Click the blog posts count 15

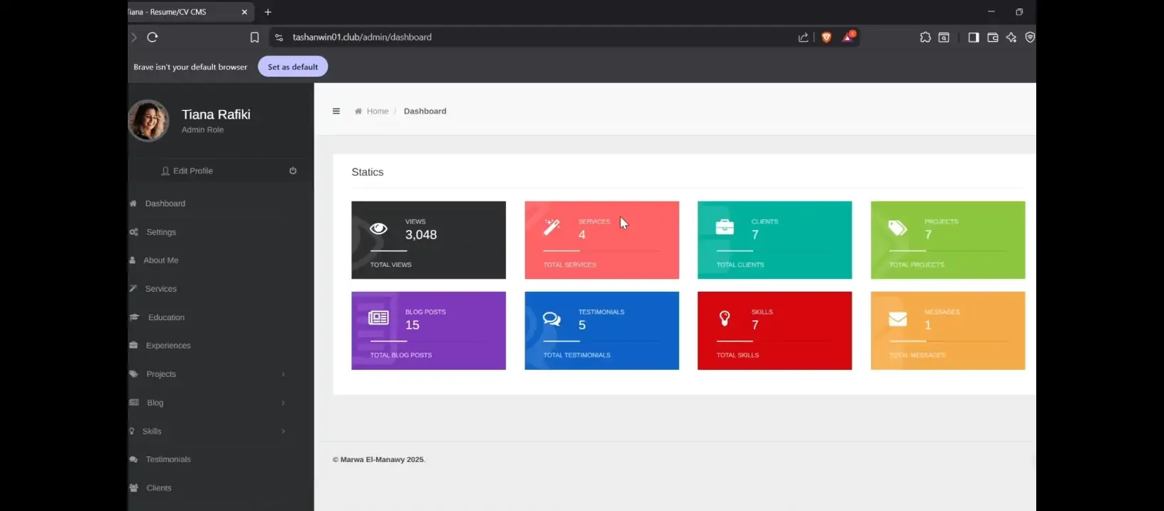pos(412,325)
